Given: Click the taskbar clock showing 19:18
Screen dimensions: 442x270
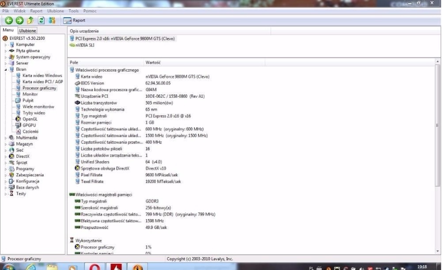Looking at the screenshot, I should click(422, 266).
